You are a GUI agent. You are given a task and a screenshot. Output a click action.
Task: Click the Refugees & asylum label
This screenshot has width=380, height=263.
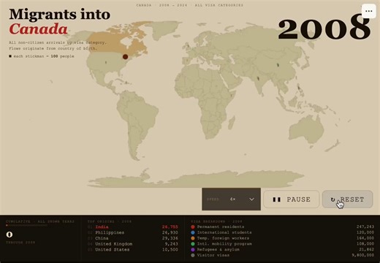218,250
